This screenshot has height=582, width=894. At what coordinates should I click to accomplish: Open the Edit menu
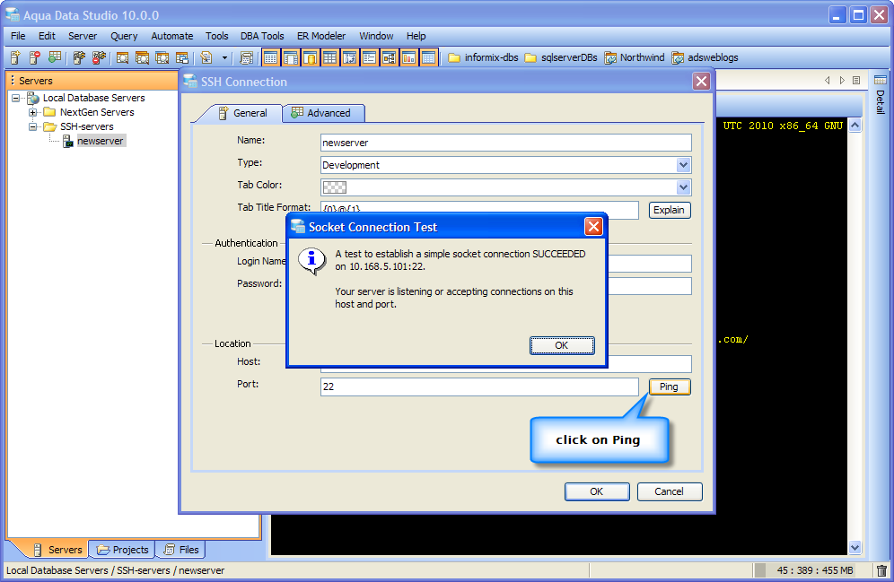[x=47, y=36]
